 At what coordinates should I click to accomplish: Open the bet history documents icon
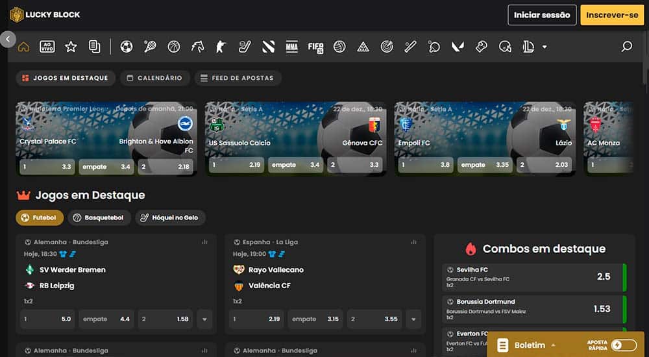click(x=95, y=47)
